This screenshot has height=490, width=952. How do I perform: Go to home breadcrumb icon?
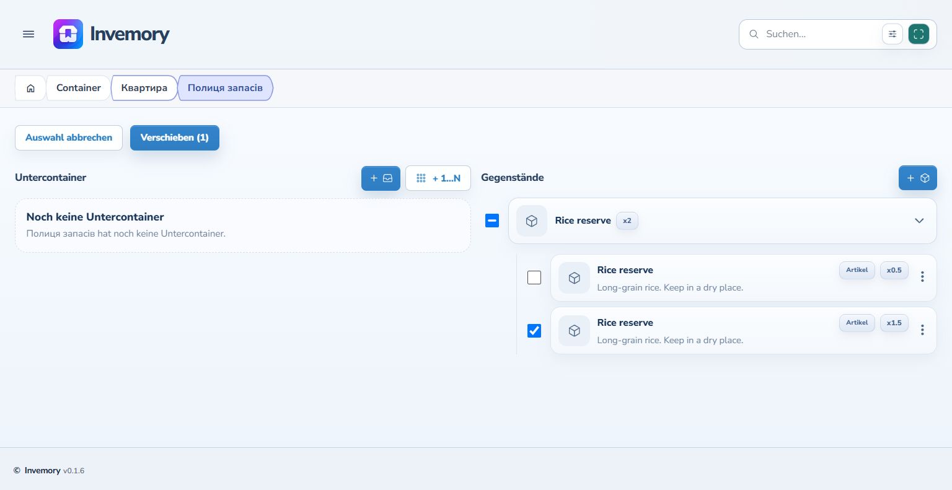coord(30,88)
